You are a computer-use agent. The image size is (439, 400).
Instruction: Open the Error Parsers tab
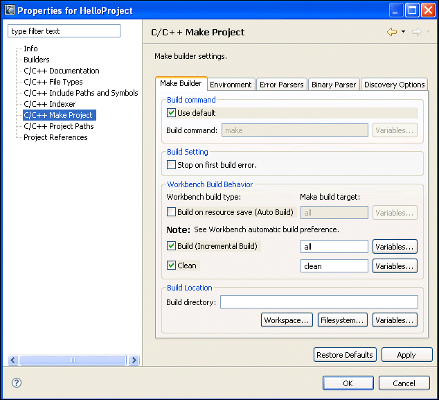281,85
